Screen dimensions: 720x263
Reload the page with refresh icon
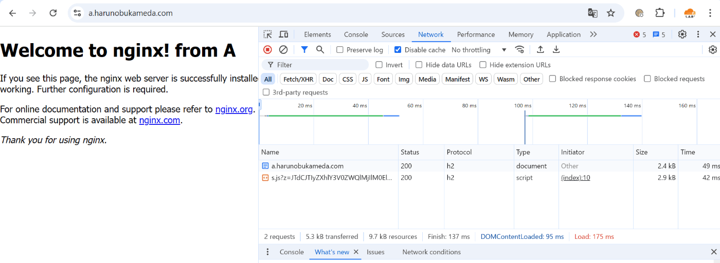coord(53,13)
